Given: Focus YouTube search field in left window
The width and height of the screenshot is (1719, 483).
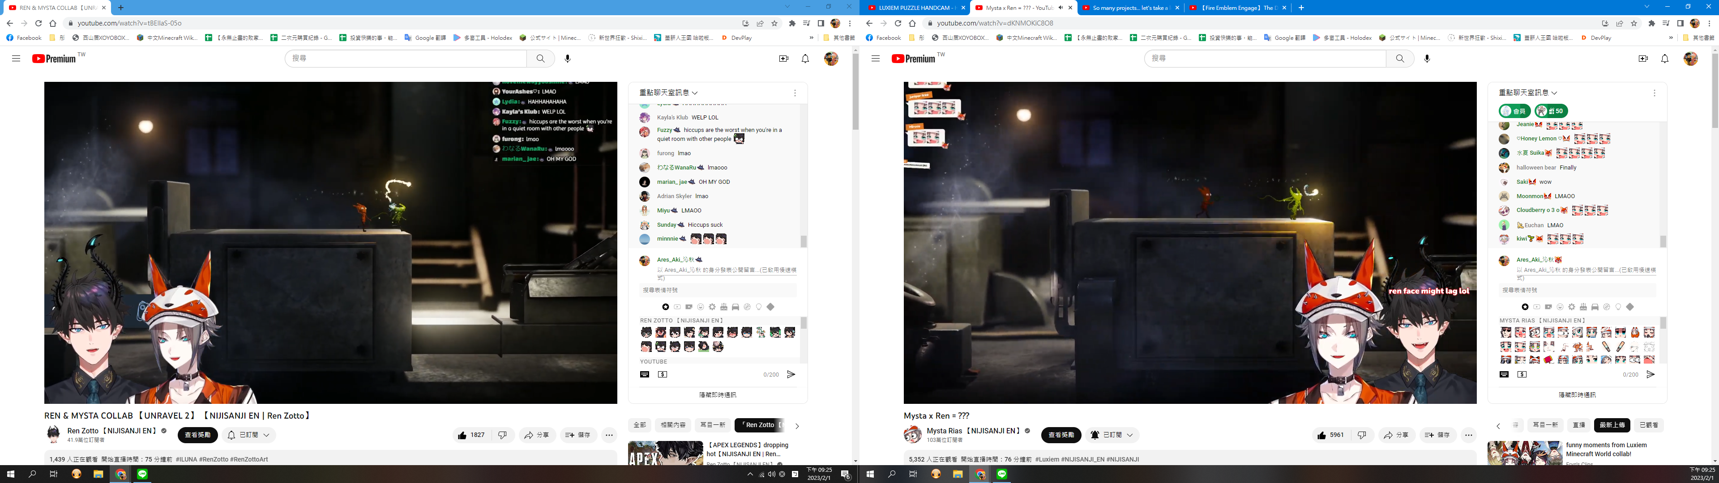Looking at the screenshot, I should pos(406,59).
